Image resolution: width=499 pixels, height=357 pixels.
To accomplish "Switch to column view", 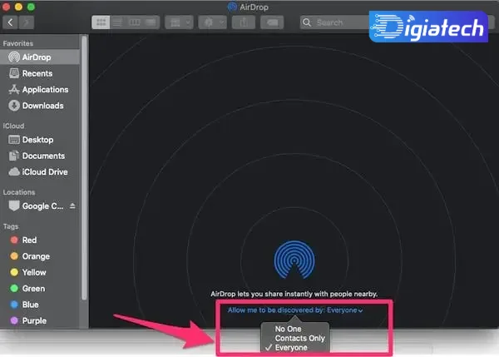I will (x=134, y=22).
